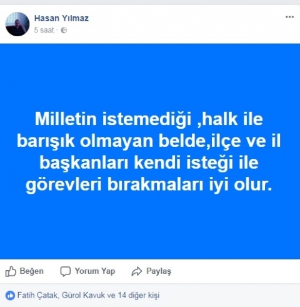Screen dimensions: 300x307
Task: Click the globe public privacy icon
Action: pos(64,31)
